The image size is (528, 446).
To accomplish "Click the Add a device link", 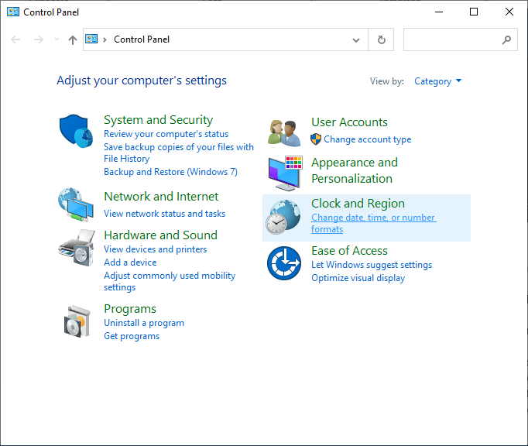I will click(x=130, y=262).
